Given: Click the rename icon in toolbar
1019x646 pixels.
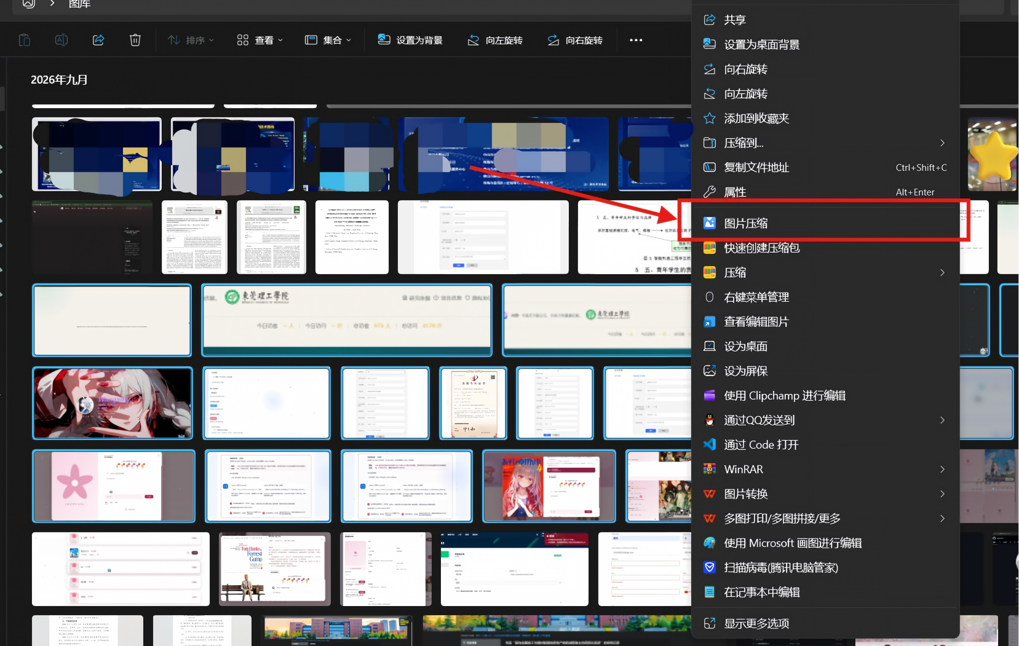Looking at the screenshot, I should (x=61, y=40).
